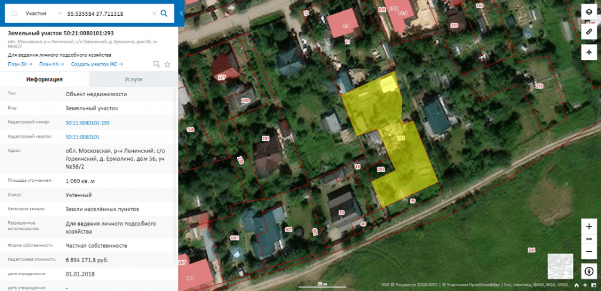The image size is (601, 291).
Task: Open the План ЗУ link
Action: [20, 64]
